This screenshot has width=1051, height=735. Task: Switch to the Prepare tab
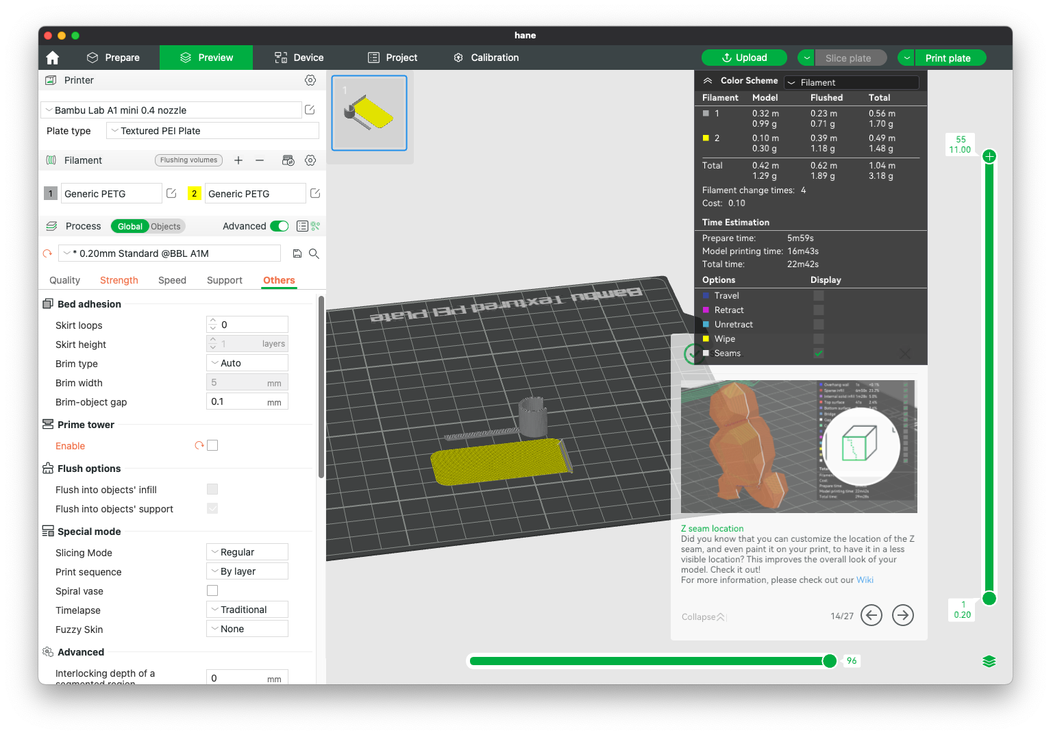pos(114,58)
